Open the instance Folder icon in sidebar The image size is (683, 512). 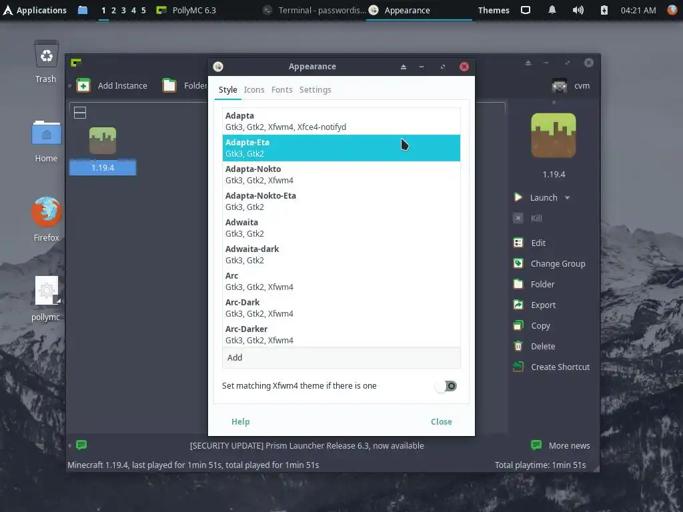click(x=518, y=284)
